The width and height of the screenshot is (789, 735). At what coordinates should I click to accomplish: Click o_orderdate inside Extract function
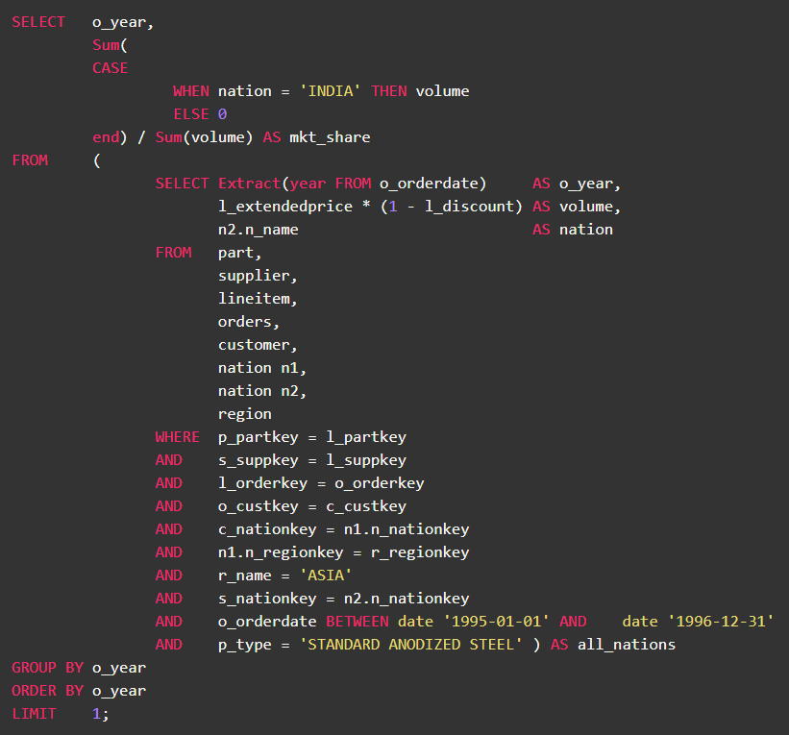[x=429, y=184]
